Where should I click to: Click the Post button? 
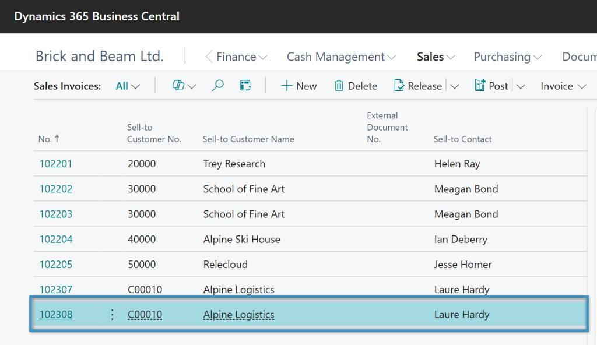click(491, 86)
